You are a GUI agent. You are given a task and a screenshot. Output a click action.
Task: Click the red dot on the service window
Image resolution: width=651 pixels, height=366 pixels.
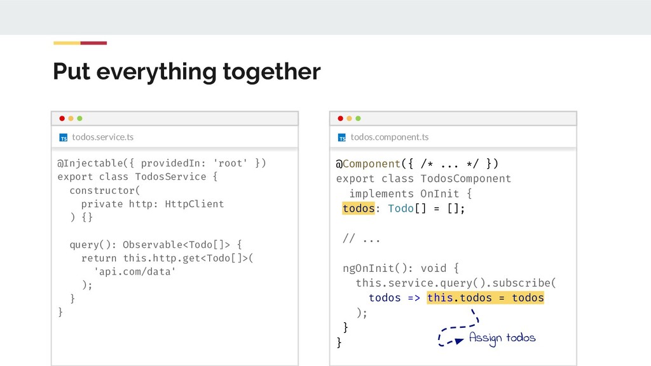tap(62, 118)
